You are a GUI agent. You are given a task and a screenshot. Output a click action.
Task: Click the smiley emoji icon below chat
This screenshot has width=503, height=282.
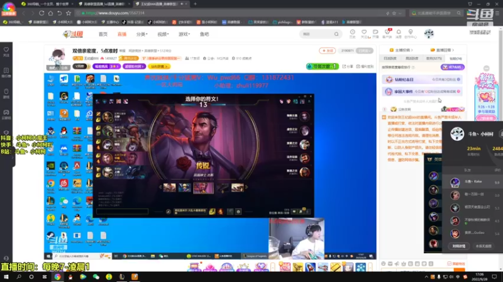click(x=384, y=264)
